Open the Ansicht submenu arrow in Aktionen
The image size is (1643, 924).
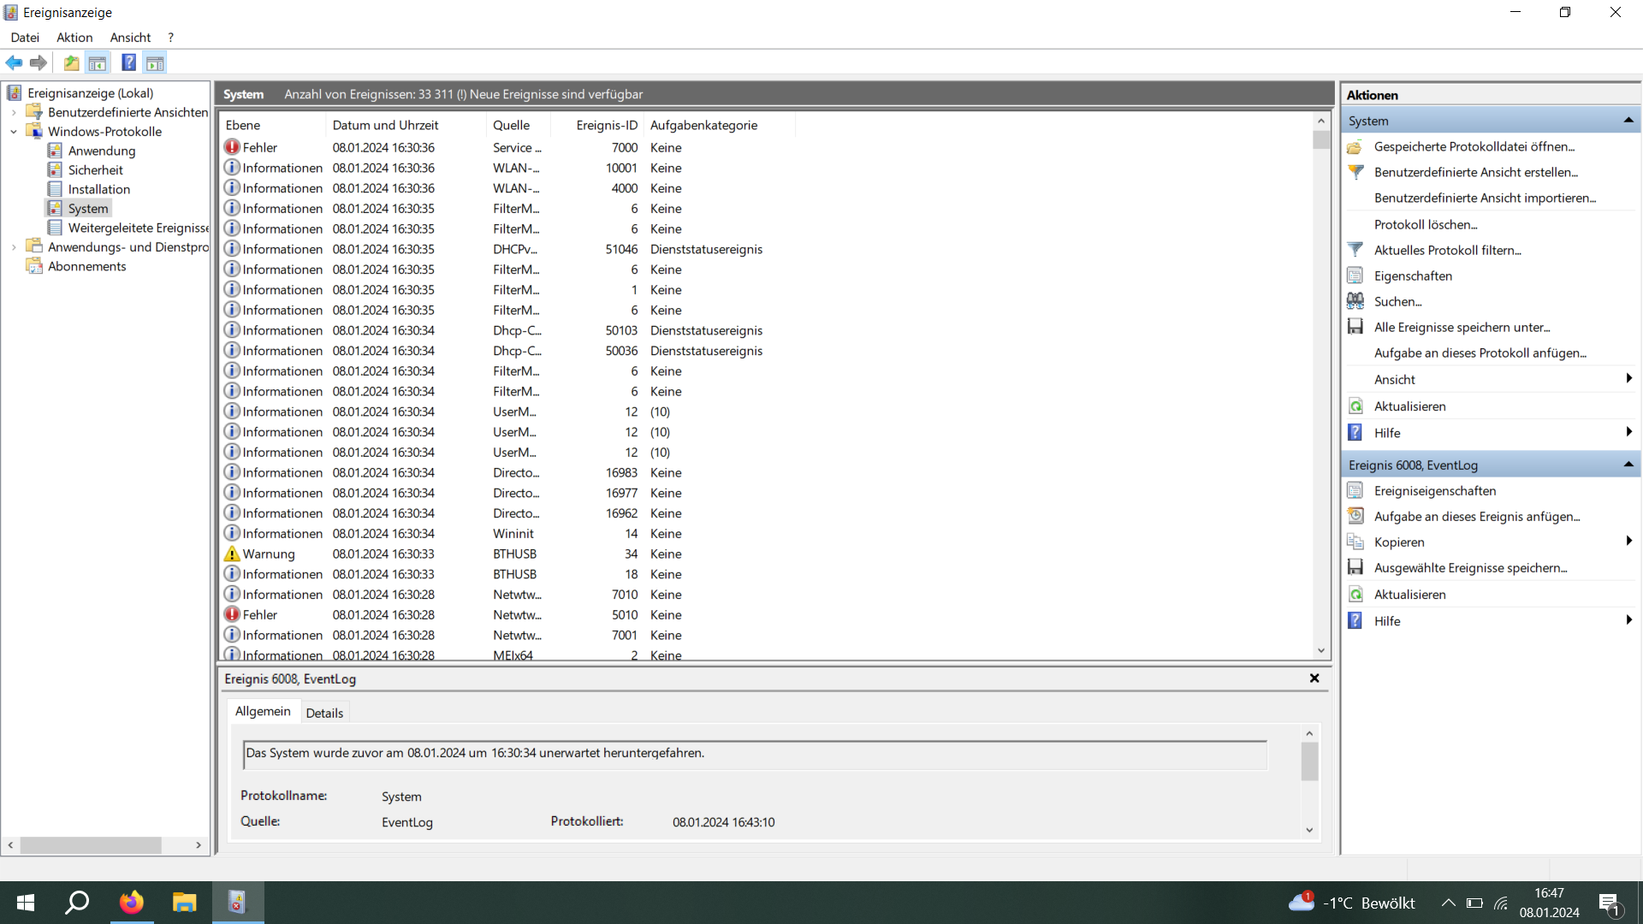click(1628, 379)
